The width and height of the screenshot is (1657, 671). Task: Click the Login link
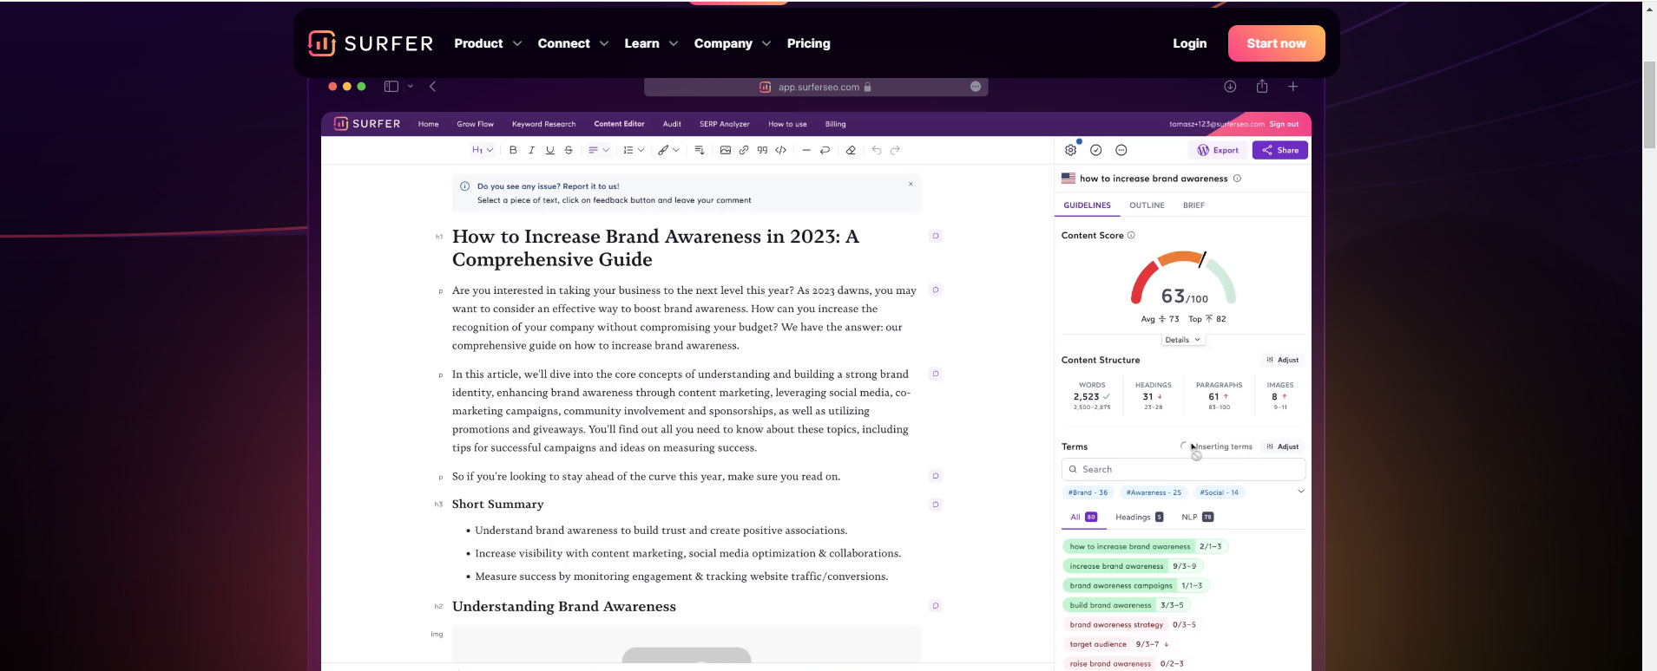point(1189,43)
